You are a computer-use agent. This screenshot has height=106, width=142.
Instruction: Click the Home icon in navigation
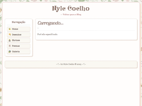coord(10,29)
